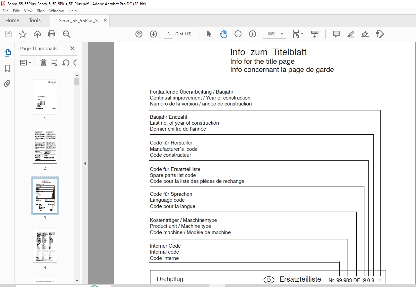Click the word 'Drehpflug'
Screen dimensions: 416x287
point(170,279)
